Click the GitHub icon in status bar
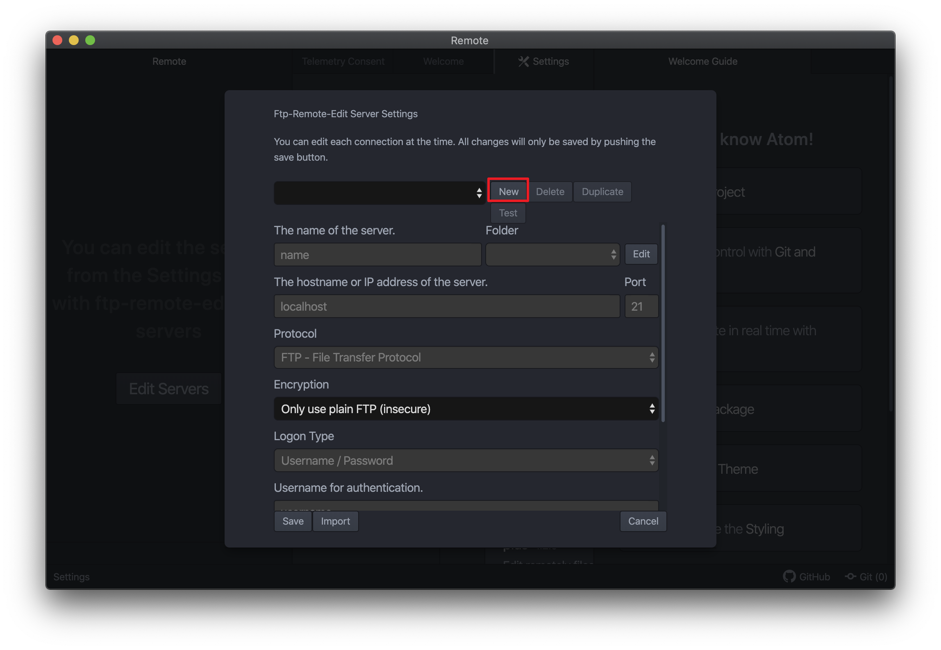 click(789, 576)
